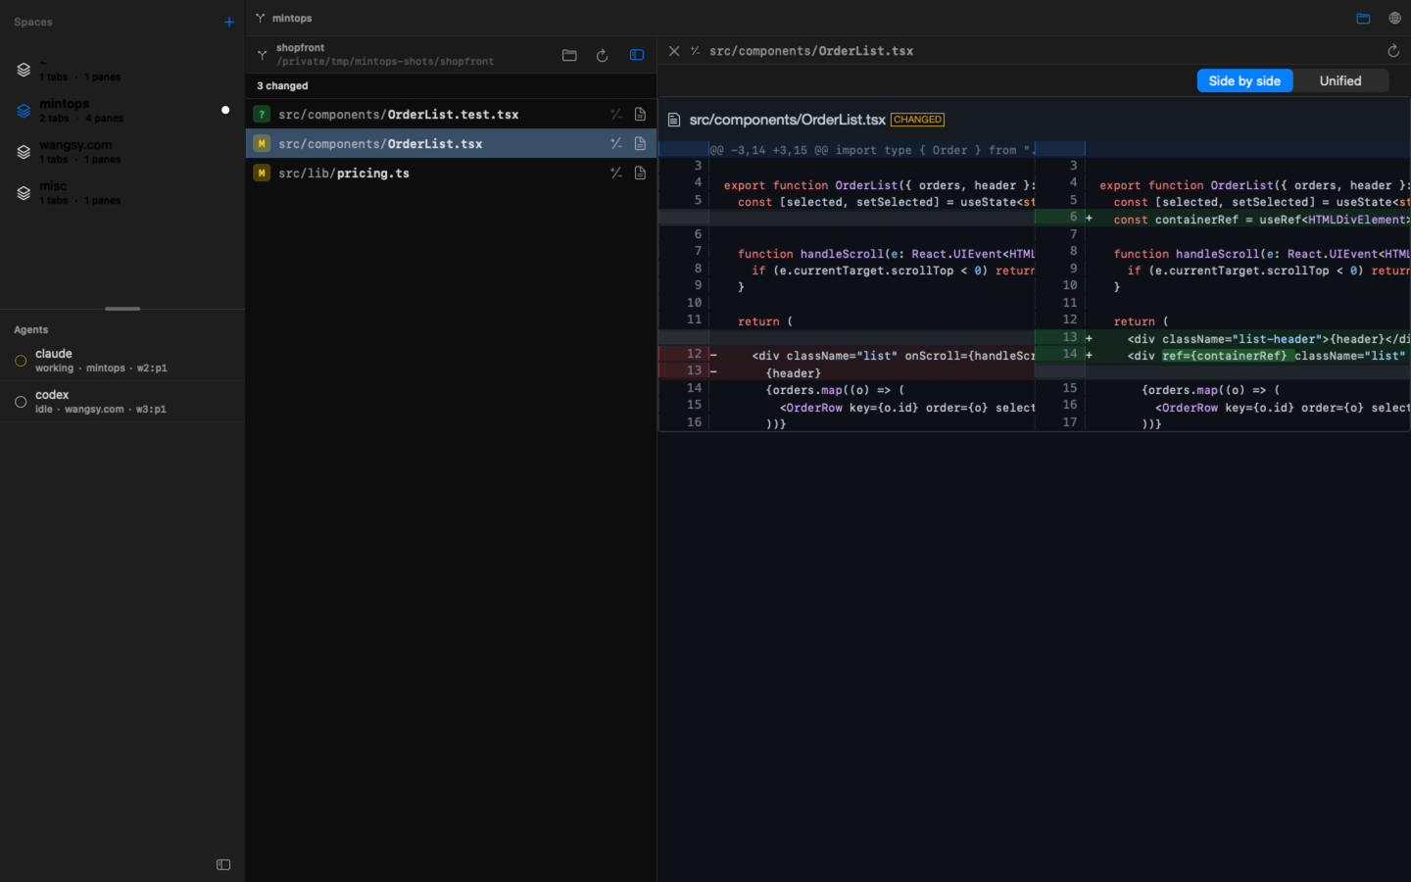This screenshot has height=882, width=1411.
Task: Click diff icon on OrderList.tsx row
Action: pos(616,144)
